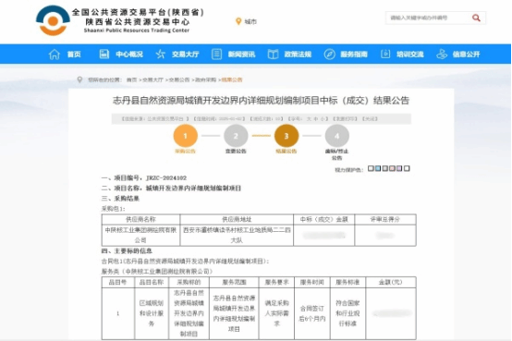Click the 政府采购 breadcrumb link
Screen dimensions: 512x341
click(205, 79)
